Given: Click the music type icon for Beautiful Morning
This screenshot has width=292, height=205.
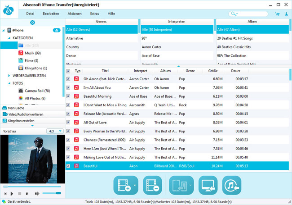Looking at the screenshot, I should [76, 96].
